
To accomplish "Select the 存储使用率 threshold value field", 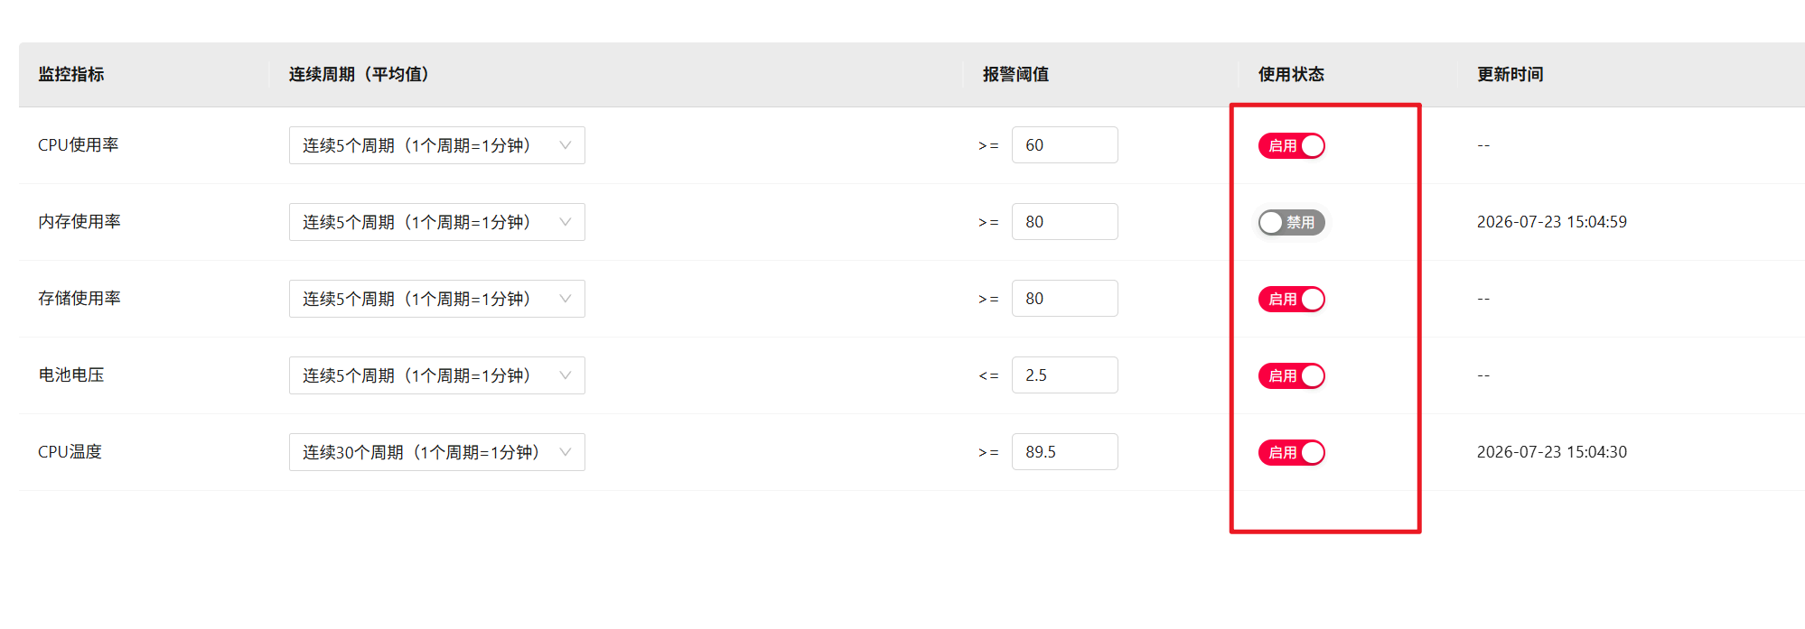I will 1065,299.
